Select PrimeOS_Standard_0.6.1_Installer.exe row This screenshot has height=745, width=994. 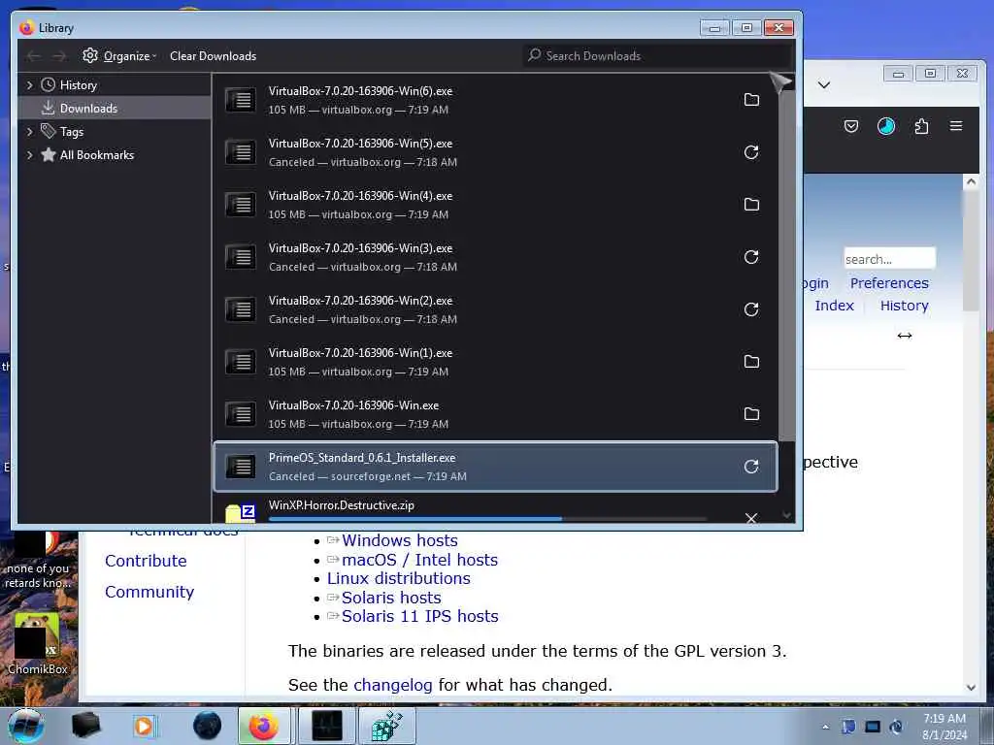pyautogui.click(x=495, y=467)
